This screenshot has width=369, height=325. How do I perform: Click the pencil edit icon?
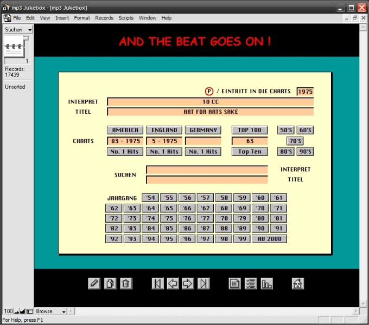pyautogui.click(x=94, y=283)
